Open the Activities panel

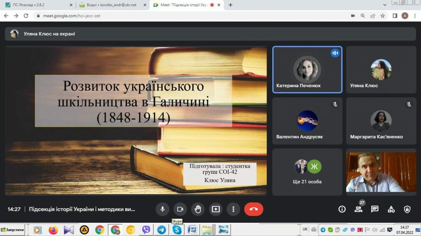(x=391, y=209)
